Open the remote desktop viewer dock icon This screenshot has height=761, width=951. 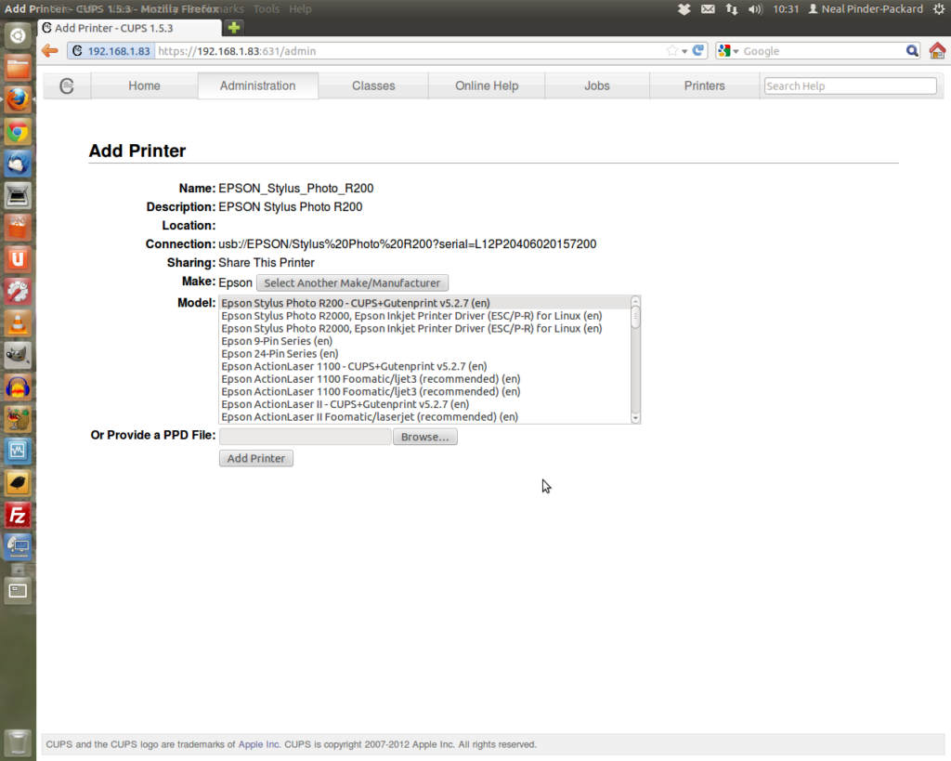[18, 547]
